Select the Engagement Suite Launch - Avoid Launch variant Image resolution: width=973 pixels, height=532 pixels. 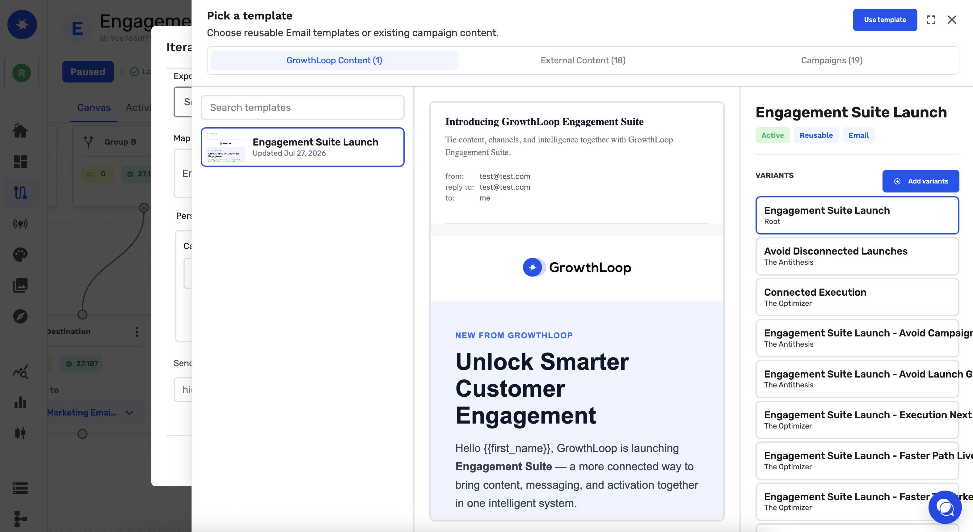pos(857,379)
